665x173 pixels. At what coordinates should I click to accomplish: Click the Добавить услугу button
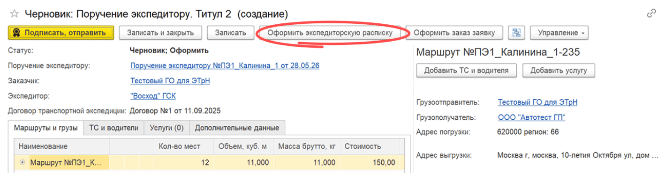[x=559, y=71]
